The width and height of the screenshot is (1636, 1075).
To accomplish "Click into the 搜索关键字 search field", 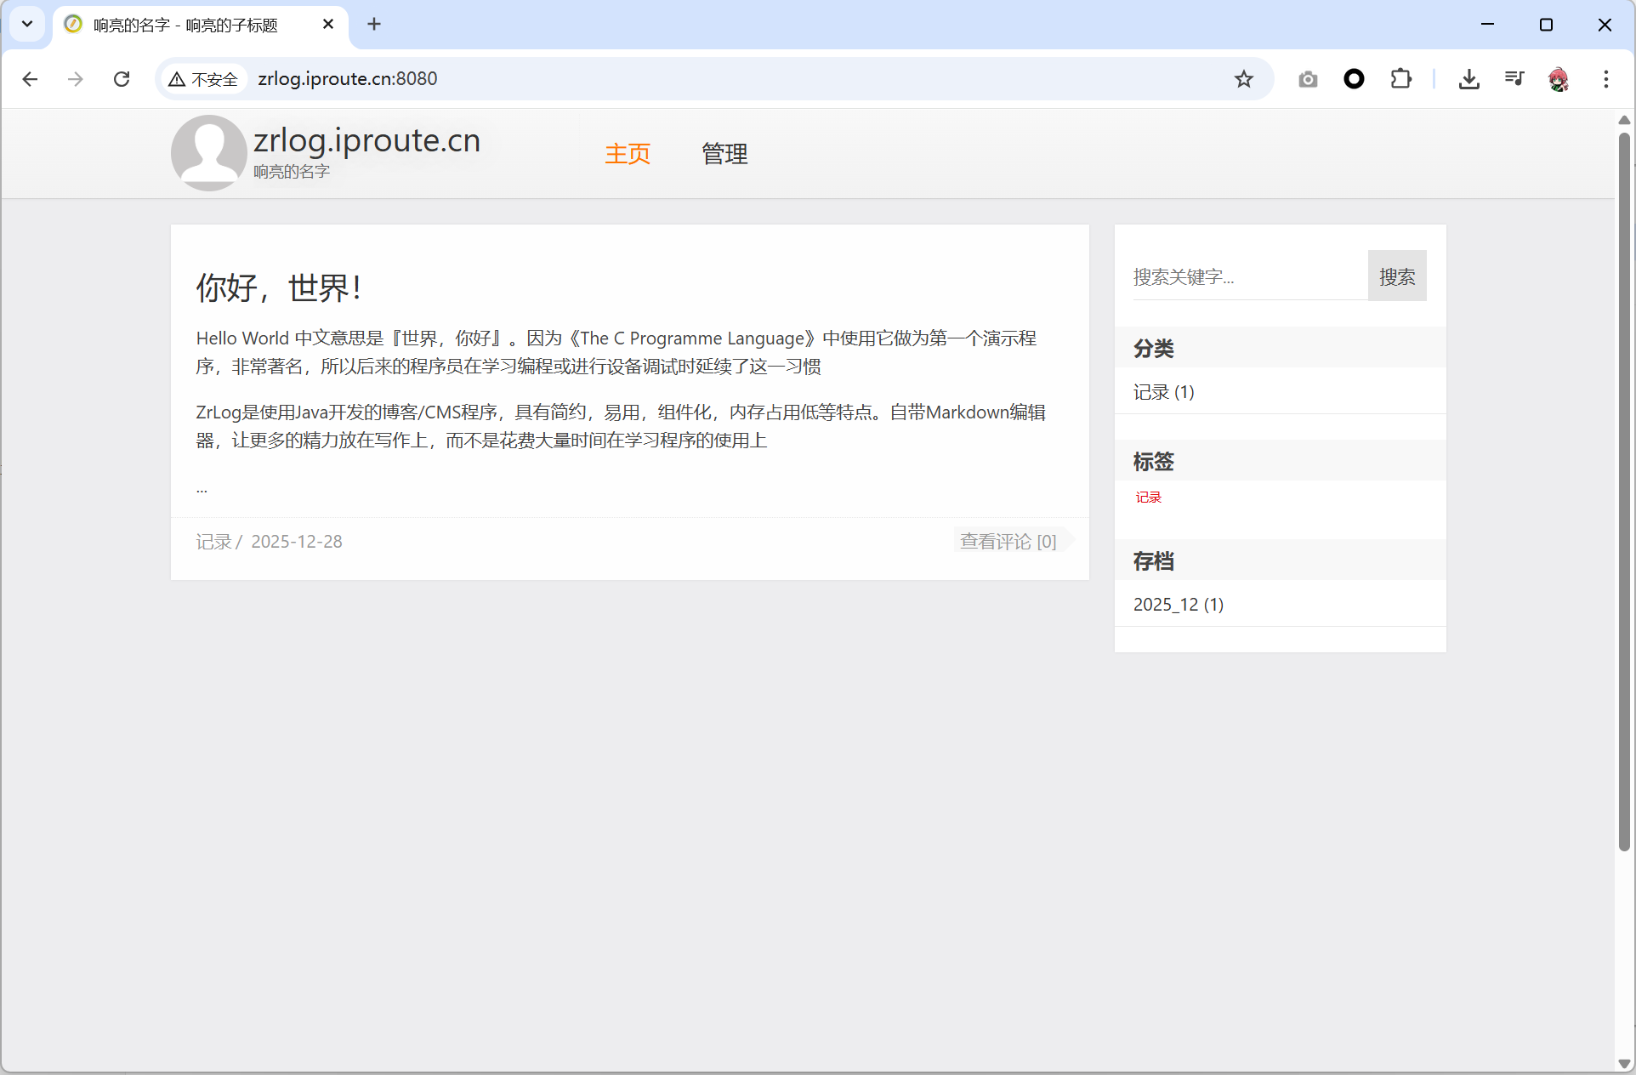I will [1246, 276].
